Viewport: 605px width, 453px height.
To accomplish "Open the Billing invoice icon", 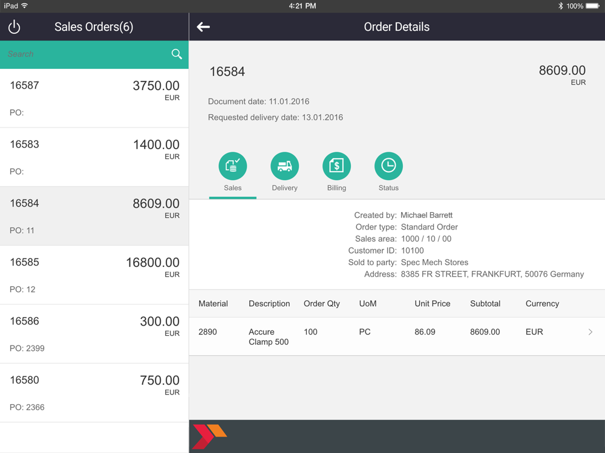I will point(336,166).
